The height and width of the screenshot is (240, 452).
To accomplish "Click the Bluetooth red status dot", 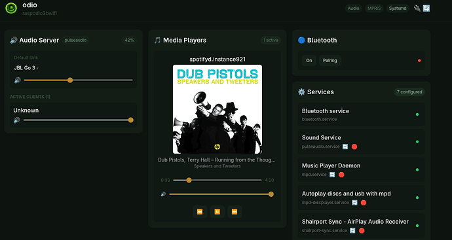I will [x=419, y=60].
